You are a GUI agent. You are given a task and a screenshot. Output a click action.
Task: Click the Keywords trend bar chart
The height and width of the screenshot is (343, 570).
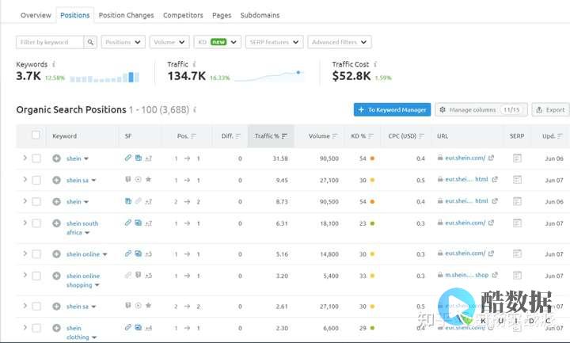point(104,77)
